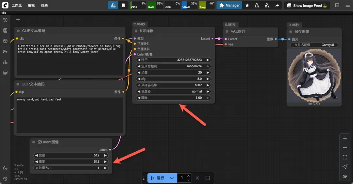Screen dimensions: 353x184
Task: Increase the cfg value
Action: pos(208,79)
